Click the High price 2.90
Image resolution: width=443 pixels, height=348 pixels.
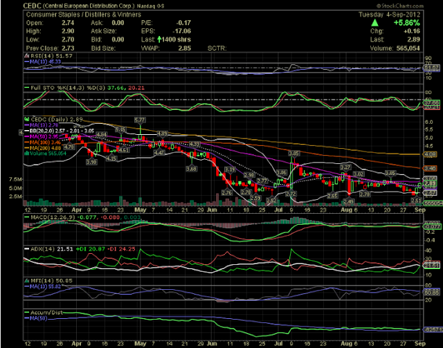click(x=68, y=31)
